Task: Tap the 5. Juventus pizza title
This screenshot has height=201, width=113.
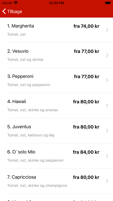Action: [x=19, y=127]
